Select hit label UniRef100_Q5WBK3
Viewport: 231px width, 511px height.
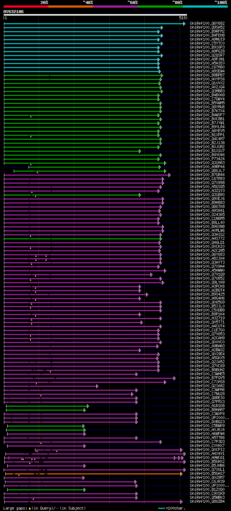click(x=207, y=498)
